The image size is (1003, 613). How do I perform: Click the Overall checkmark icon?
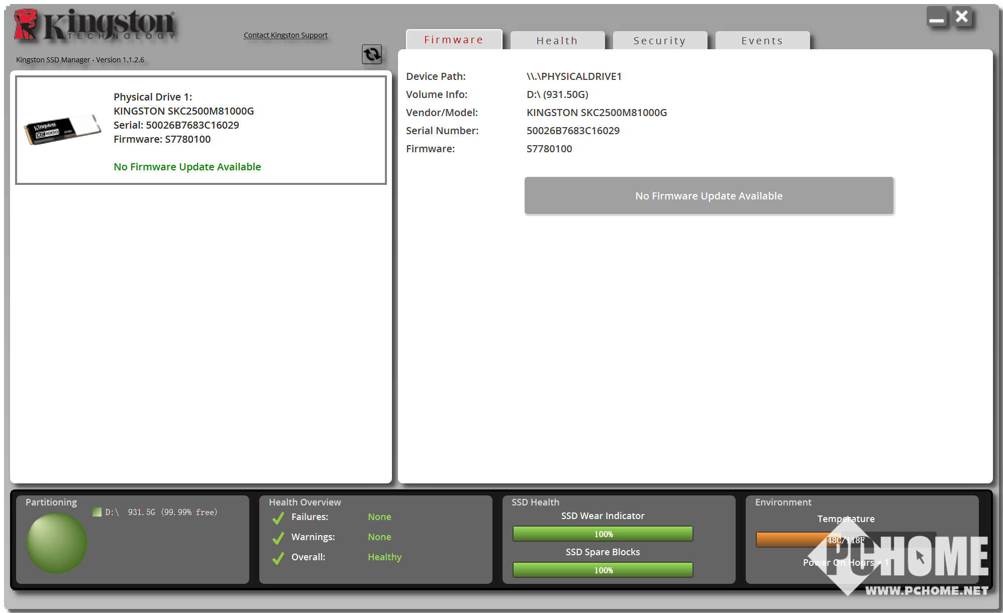point(278,558)
